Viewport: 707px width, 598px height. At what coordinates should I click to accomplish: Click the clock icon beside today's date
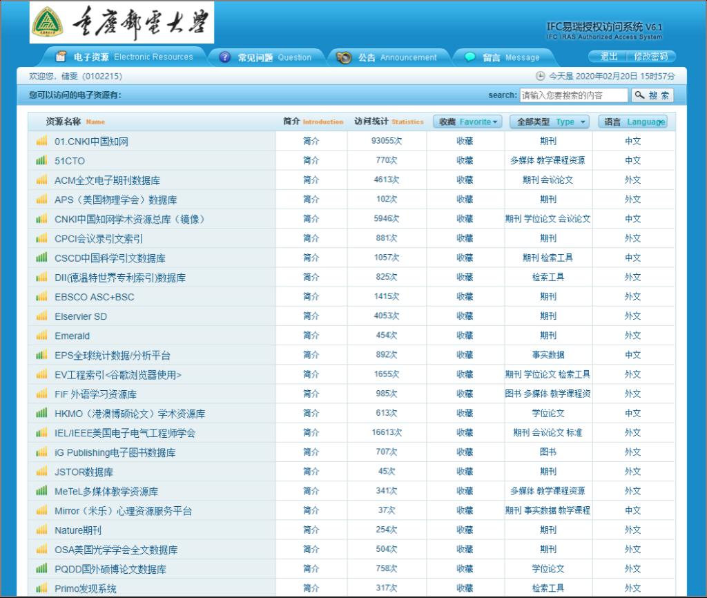540,76
